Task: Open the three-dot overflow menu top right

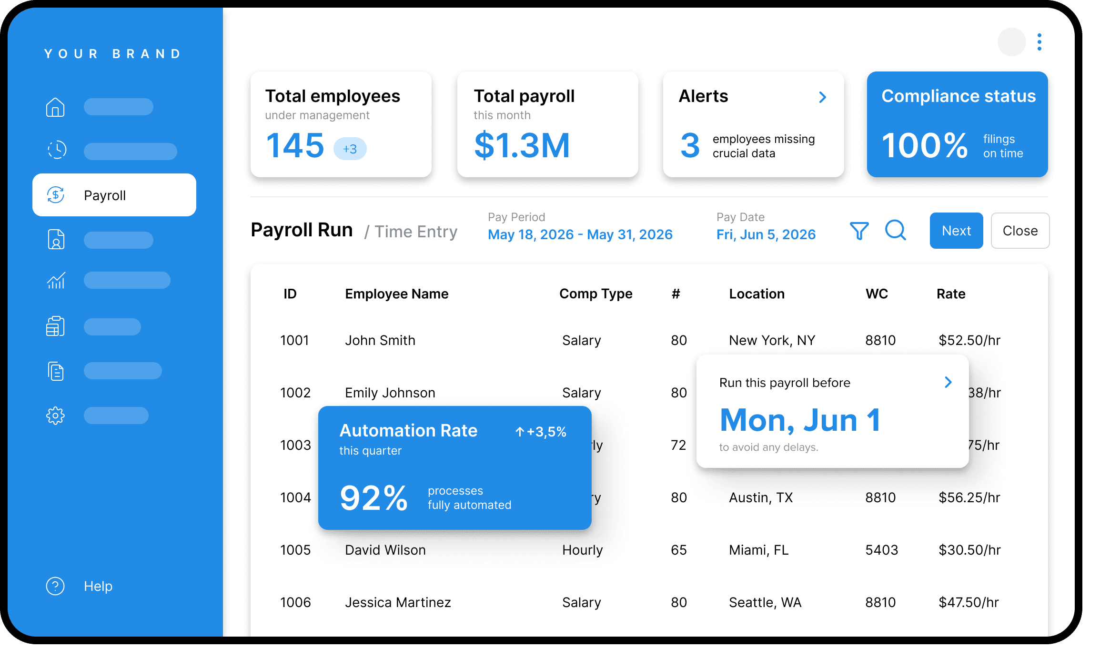Action: click(1039, 42)
